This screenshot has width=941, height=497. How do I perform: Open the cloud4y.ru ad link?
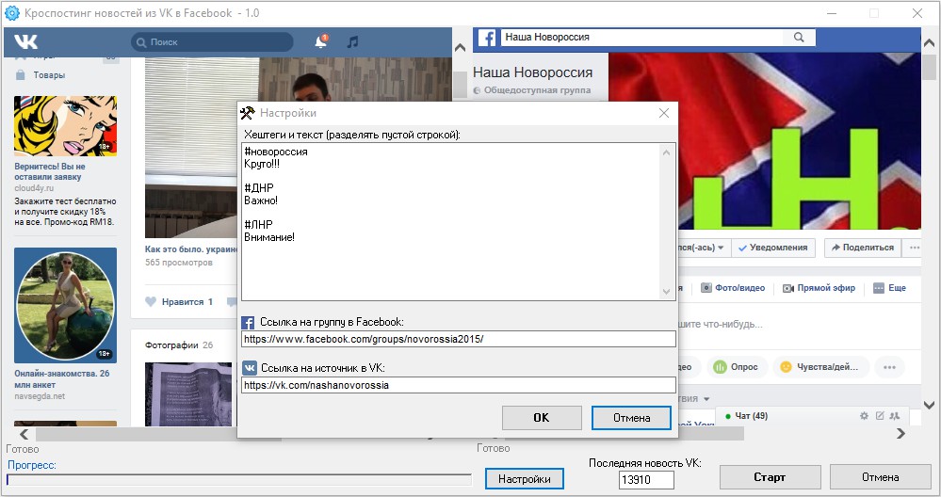pyautogui.click(x=34, y=188)
